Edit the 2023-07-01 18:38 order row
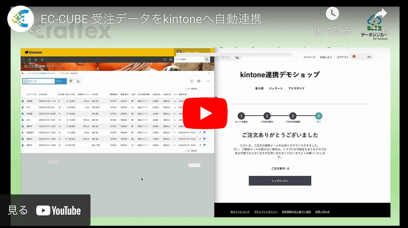 [200, 145]
